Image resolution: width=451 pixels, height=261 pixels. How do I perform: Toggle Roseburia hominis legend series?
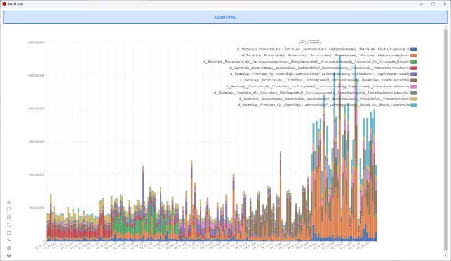click(328, 80)
